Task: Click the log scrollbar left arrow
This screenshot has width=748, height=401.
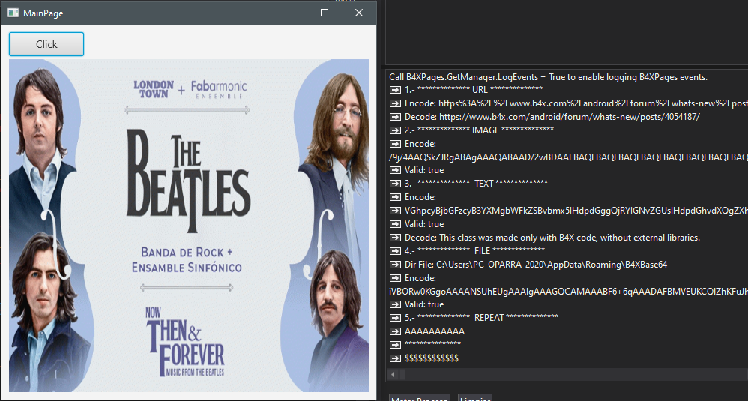Action: pyautogui.click(x=393, y=374)
